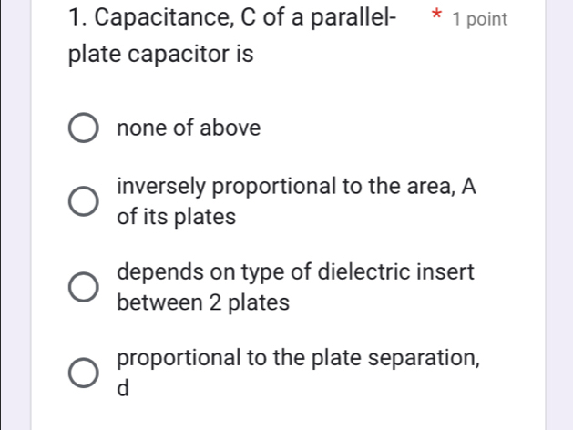Click the "between 2 plates" line of text
Viewport: 573px width, 430px height.
[203, 302]
